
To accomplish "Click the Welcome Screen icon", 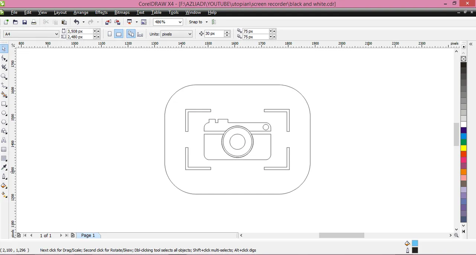I will (x=144, y=22).
